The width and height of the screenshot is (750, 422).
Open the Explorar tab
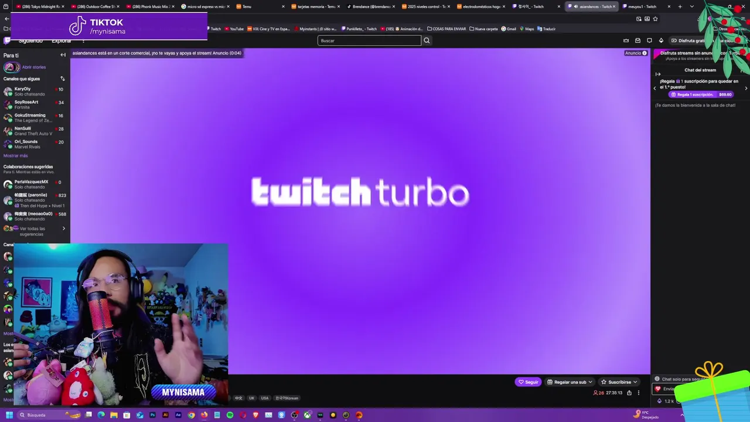pyautogui.click(x=62, y=41)
